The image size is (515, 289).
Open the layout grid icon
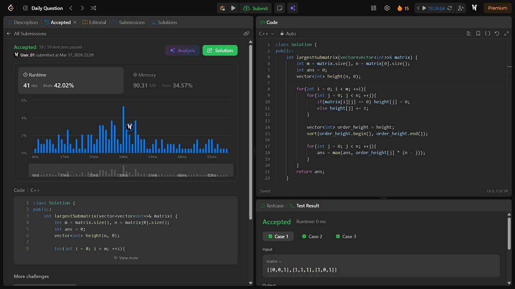click(373, 8)
